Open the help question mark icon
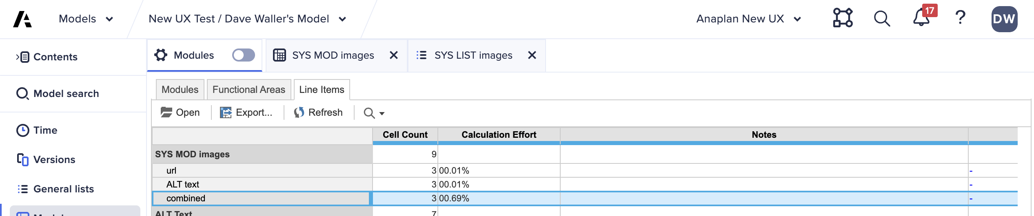Image resolution: width=1034 pixels, height=216 pixels. click(960, 18)
